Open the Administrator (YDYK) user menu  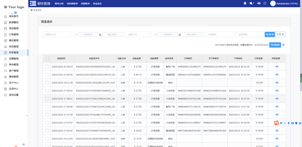pos(287,4)
